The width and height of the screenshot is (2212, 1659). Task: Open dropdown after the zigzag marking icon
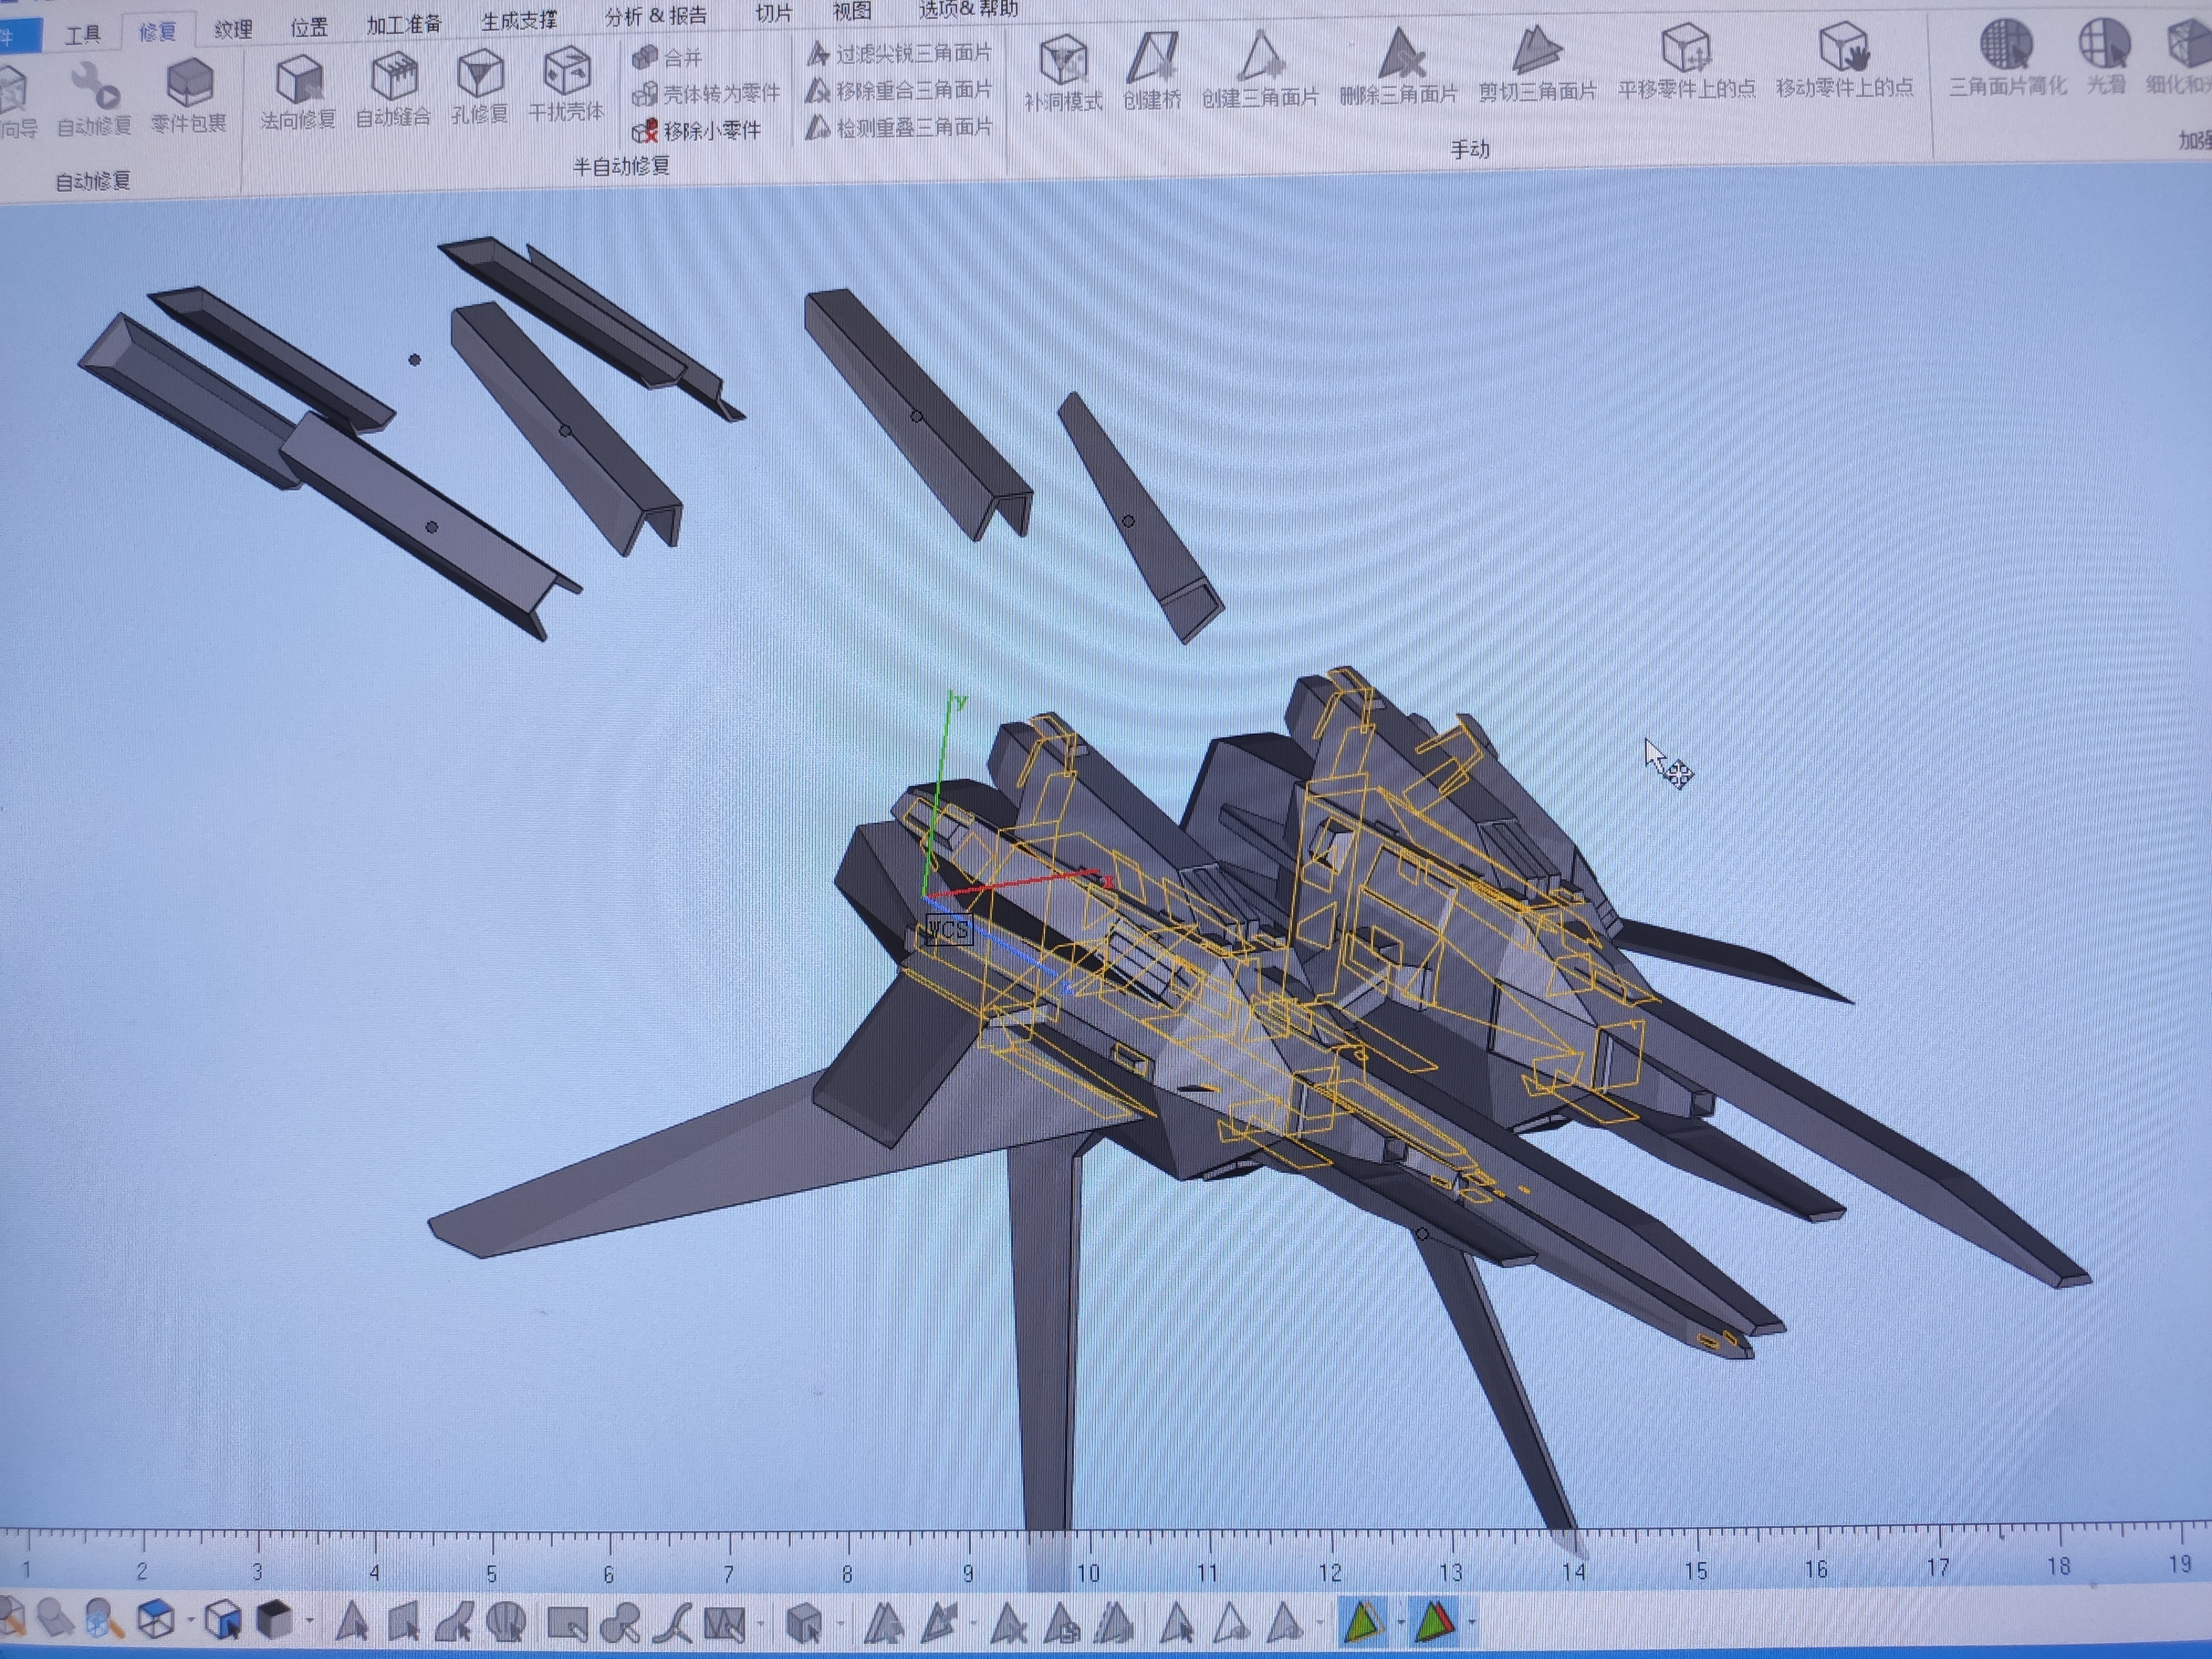[760, 1625]
